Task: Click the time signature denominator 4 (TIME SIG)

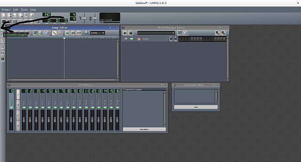Action: point(73,19)
